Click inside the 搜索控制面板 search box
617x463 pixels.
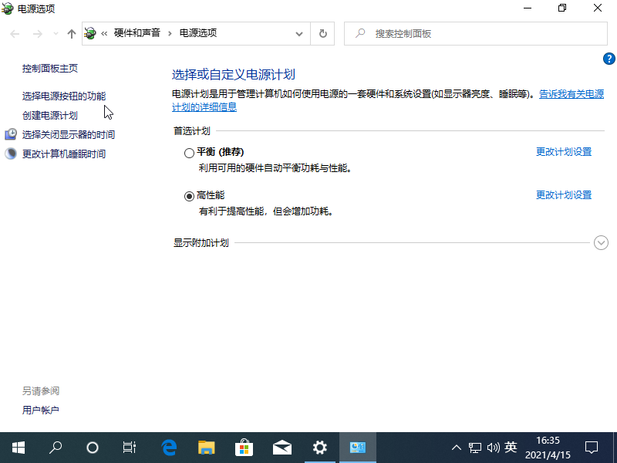(x=463, y=33)
